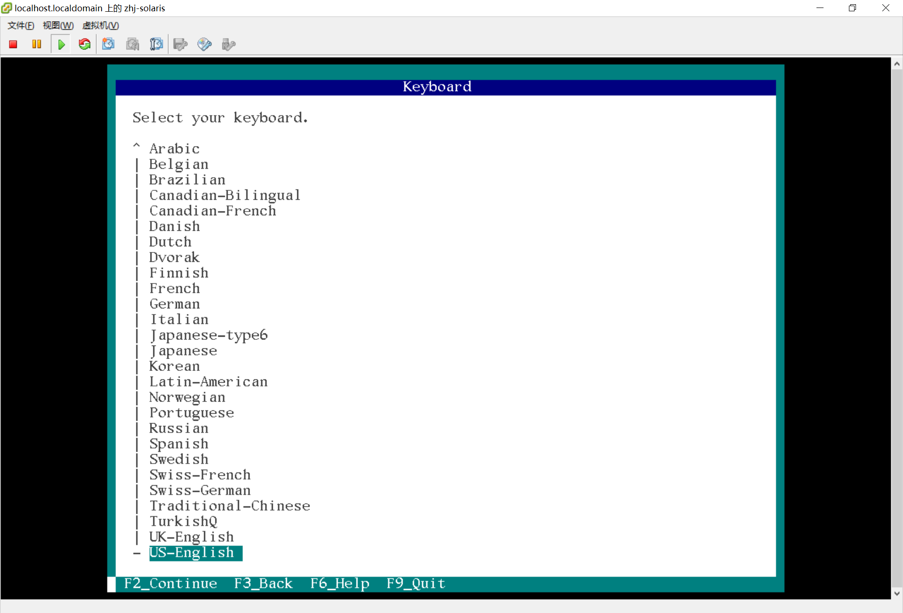
Task: Restart the VM with the reset icon
Action: [85, 44]
